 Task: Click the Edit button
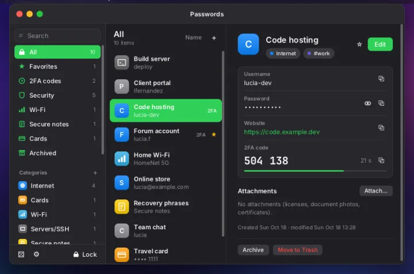point(380,44)
